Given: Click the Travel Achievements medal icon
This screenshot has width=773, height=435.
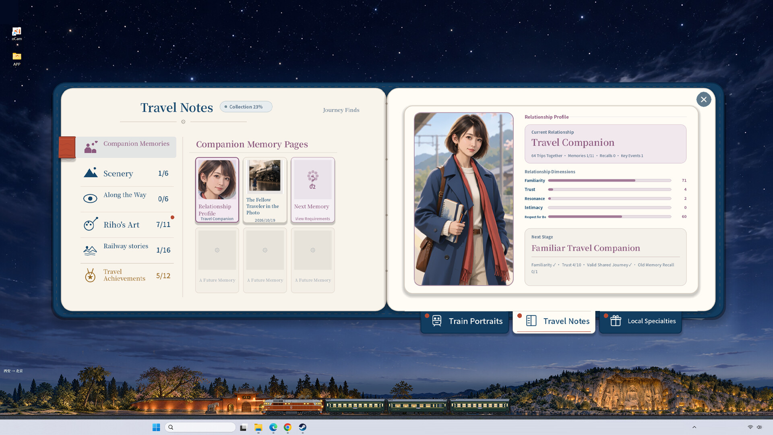Looking at the screenshot, I should (90, 275).
